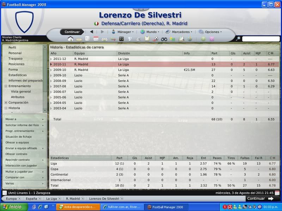
Task: Expand the 2008-09 Lazio season row
Action: [51, 81]
